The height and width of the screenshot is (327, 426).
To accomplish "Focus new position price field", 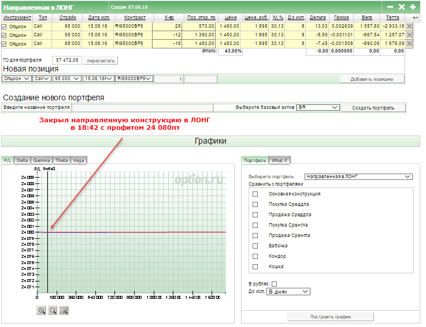I will (201, 79).
